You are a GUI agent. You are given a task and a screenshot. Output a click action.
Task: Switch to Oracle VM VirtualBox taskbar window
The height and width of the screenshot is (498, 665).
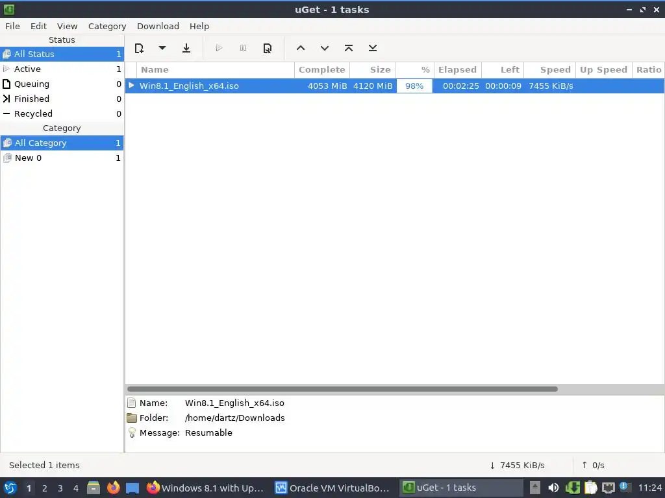[332, 488]
